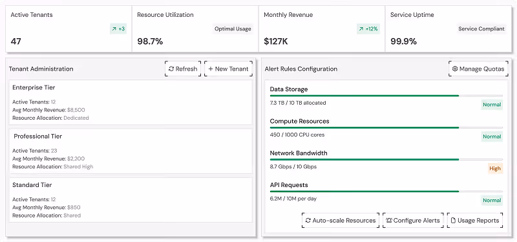Click the Service Compliant badge
517x242 pixels.
pos(481,28)
